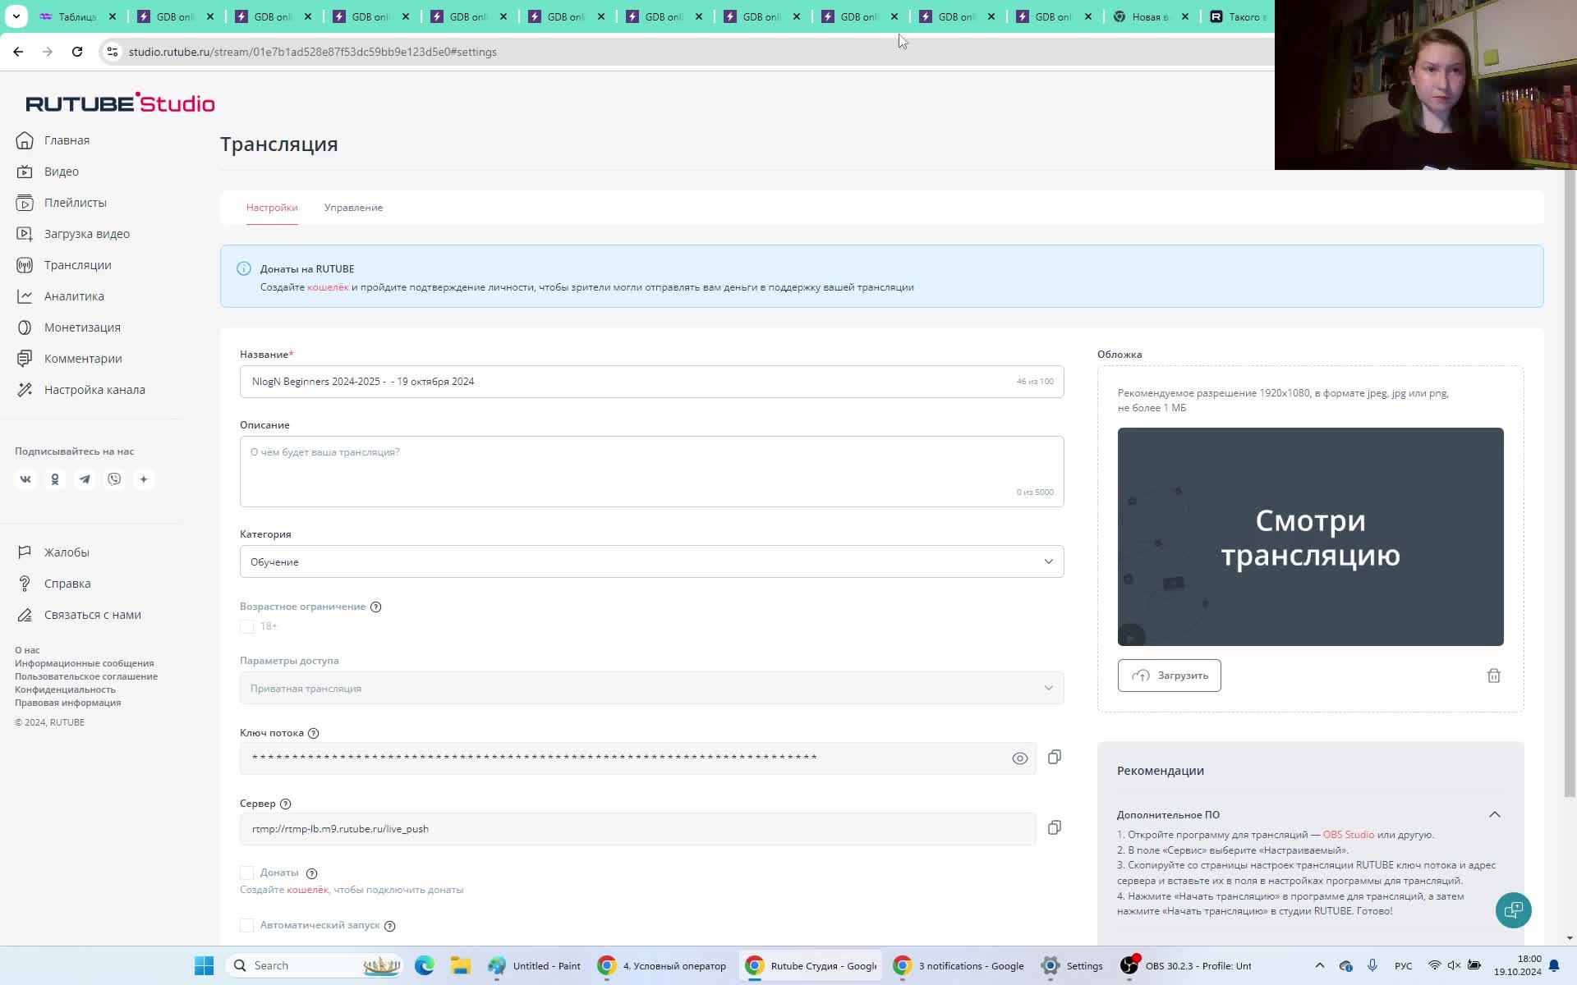The width and height of the screenshot is (1577, 985).
Task: Expand the Параметры доступа dropdown
Action: (651, 688)
